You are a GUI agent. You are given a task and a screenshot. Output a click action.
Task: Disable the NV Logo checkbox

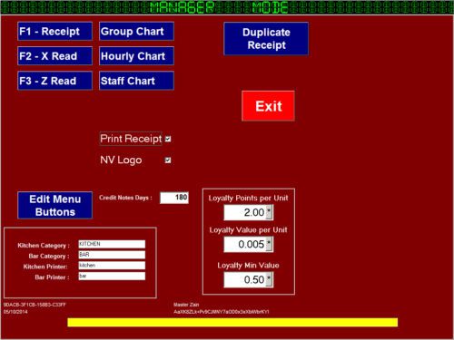point(168,160)
